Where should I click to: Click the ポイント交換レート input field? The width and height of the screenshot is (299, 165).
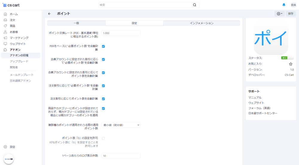[121, 33]
